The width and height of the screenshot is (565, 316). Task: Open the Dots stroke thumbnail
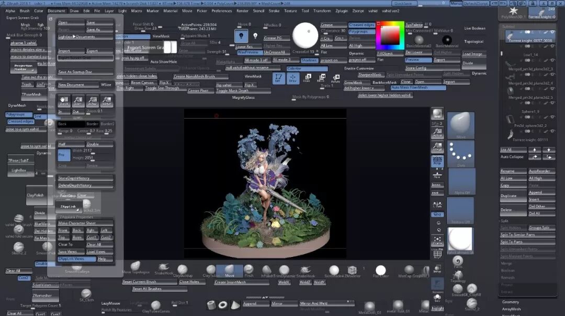pyautogui.click(x=460, y=154)
